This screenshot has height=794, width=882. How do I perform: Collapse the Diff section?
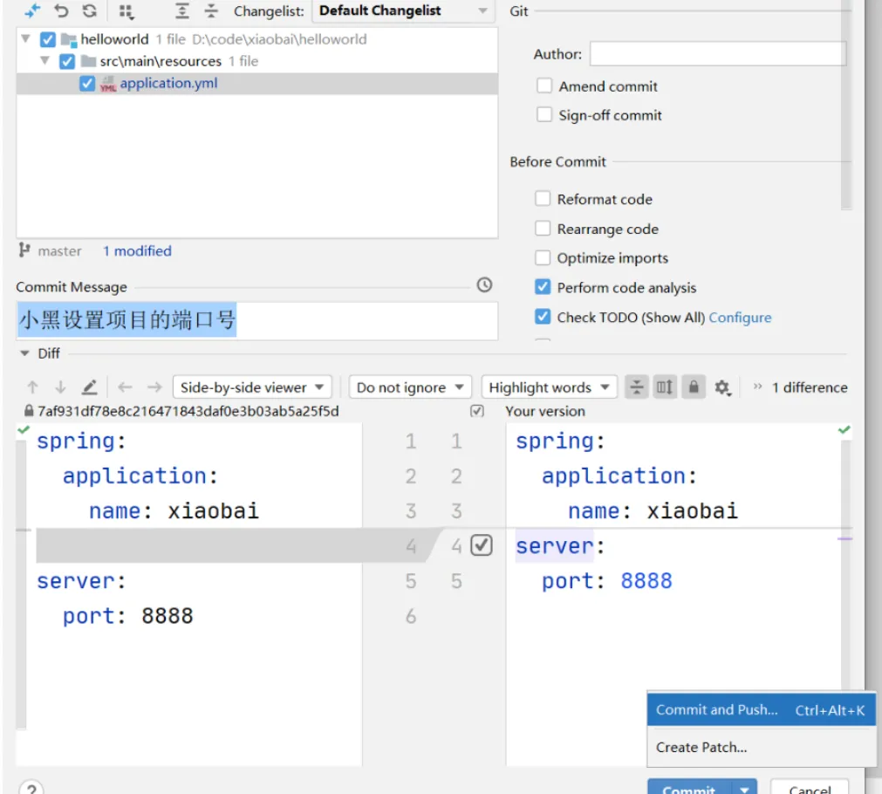pyautogui.click(x=24, y=353)
